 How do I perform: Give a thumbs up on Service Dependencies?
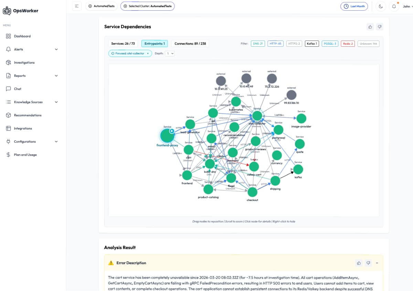370,26
